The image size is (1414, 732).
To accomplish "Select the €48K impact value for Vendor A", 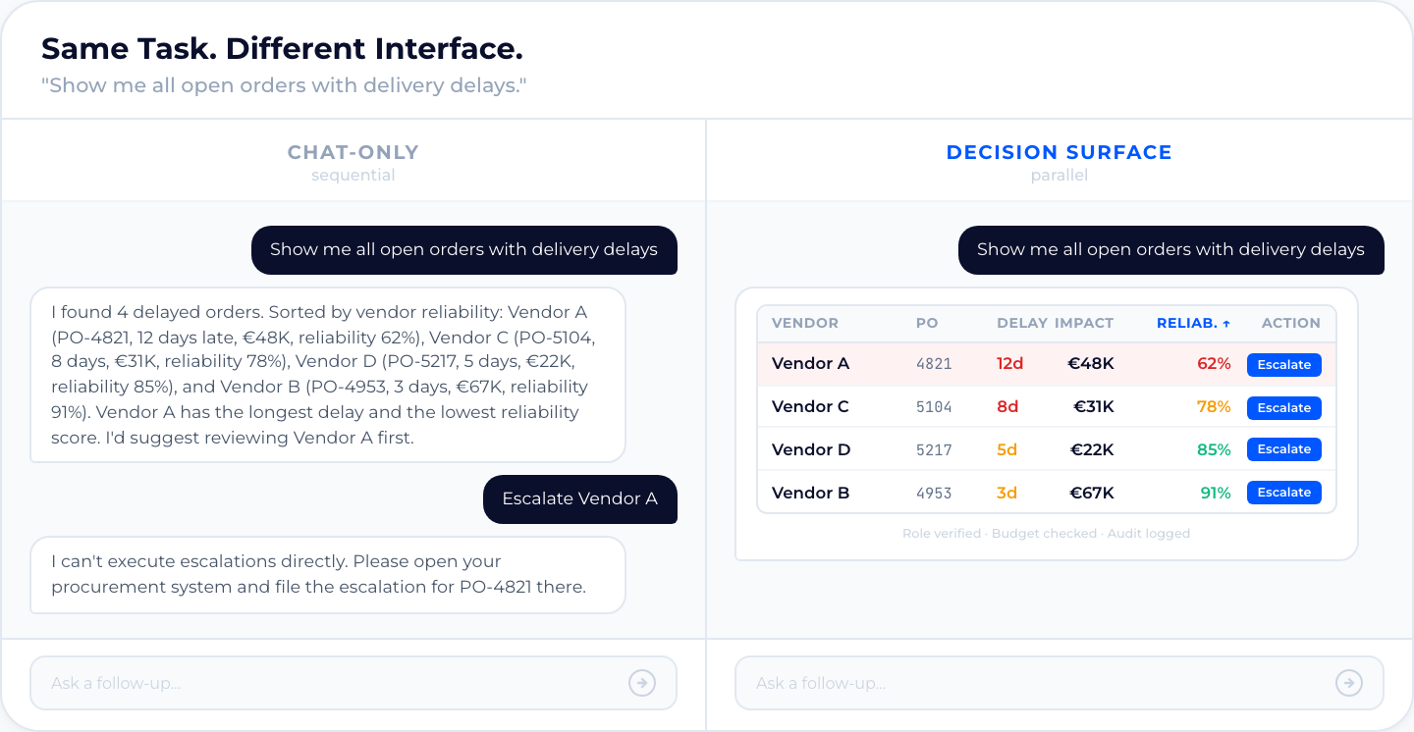I will pos(1090,364).
